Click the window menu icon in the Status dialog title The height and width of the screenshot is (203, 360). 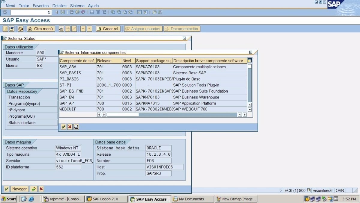click(x=5, y=38)
